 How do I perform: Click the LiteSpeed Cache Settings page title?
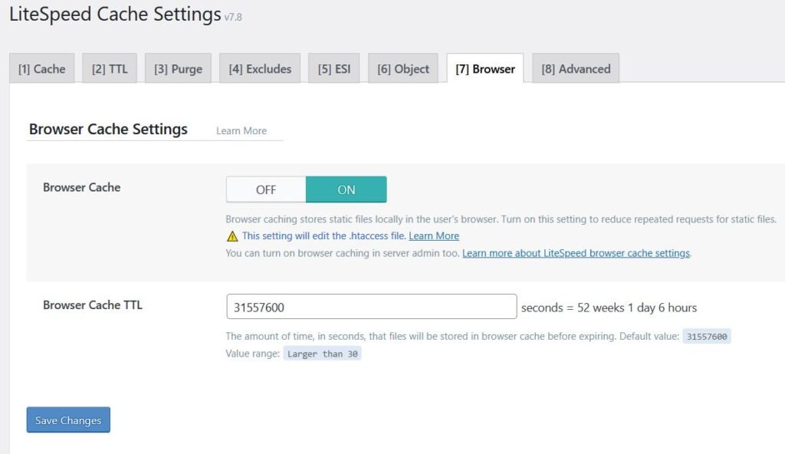coord(112,14)
